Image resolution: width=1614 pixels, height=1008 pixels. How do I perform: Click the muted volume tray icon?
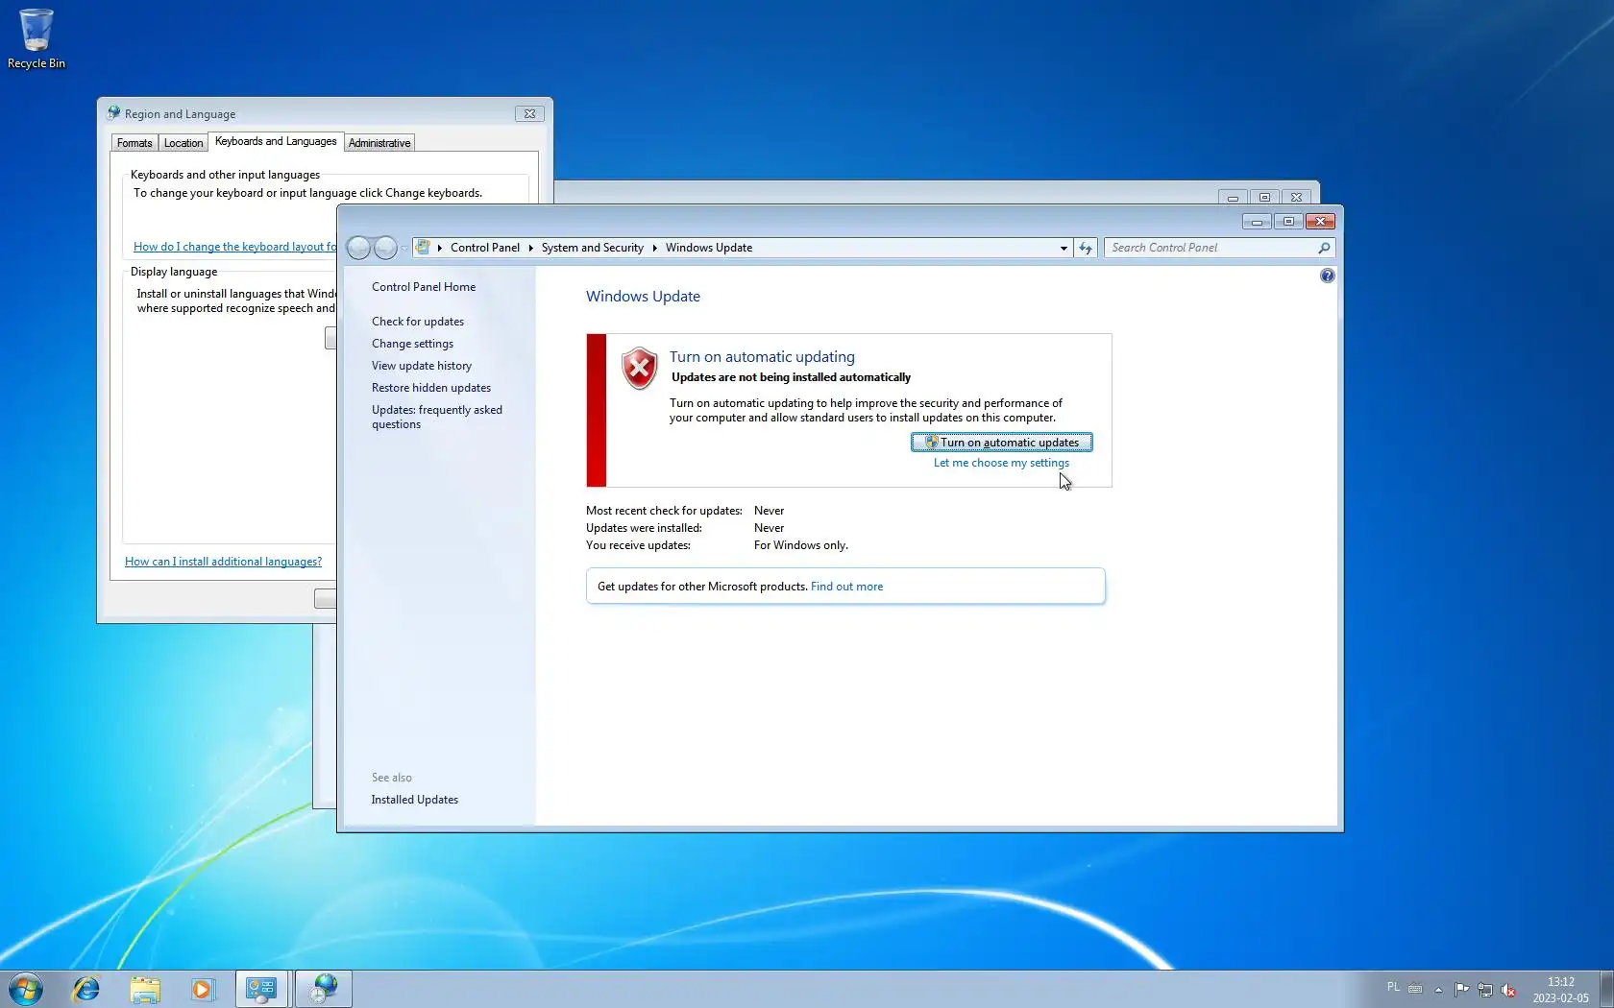coord(1508,989)
